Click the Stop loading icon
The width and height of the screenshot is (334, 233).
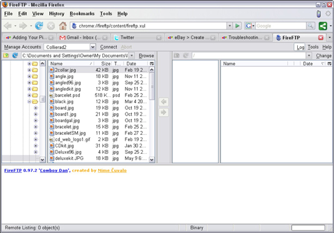[51, 26]
